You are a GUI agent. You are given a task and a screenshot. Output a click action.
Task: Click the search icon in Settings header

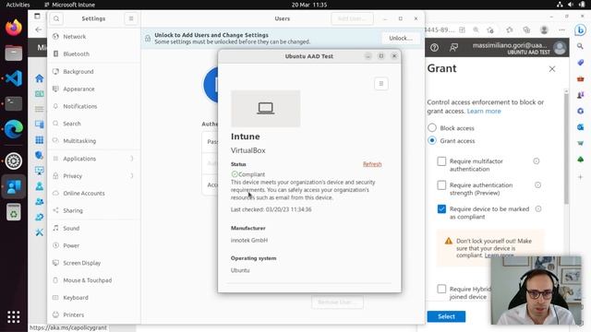pyautogui.click(x=56, y=18)
